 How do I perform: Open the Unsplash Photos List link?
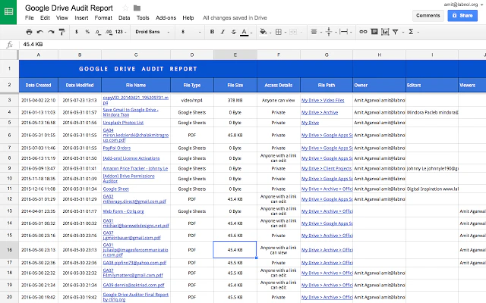123,123
